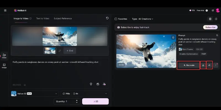Click the 768P tag in prompt details

click(x=204, y=54)
